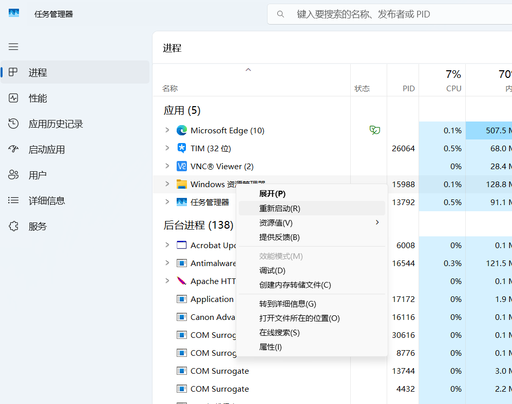This screenshot has height=404, width=512.
Task: Select the COM Surrogate row with PID 4432
Action: pyautogui.click(x=332, y=389)
